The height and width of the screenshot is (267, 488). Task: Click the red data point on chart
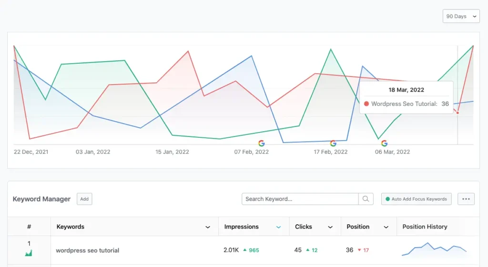coord(457,113)
